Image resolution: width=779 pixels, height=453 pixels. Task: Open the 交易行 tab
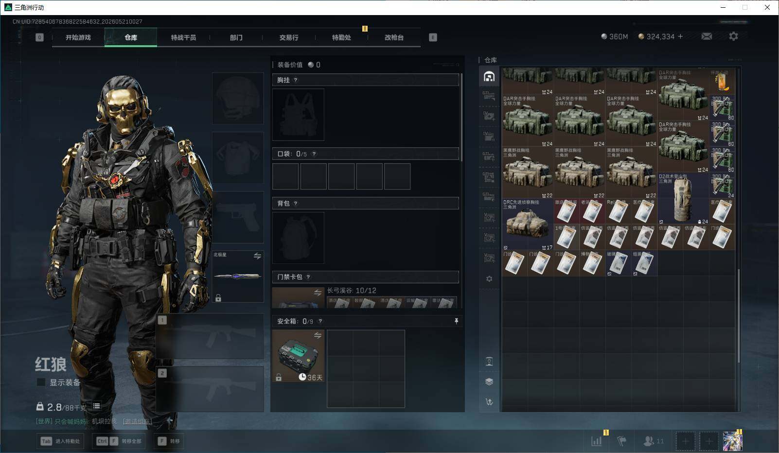click(x=289, y=37)
